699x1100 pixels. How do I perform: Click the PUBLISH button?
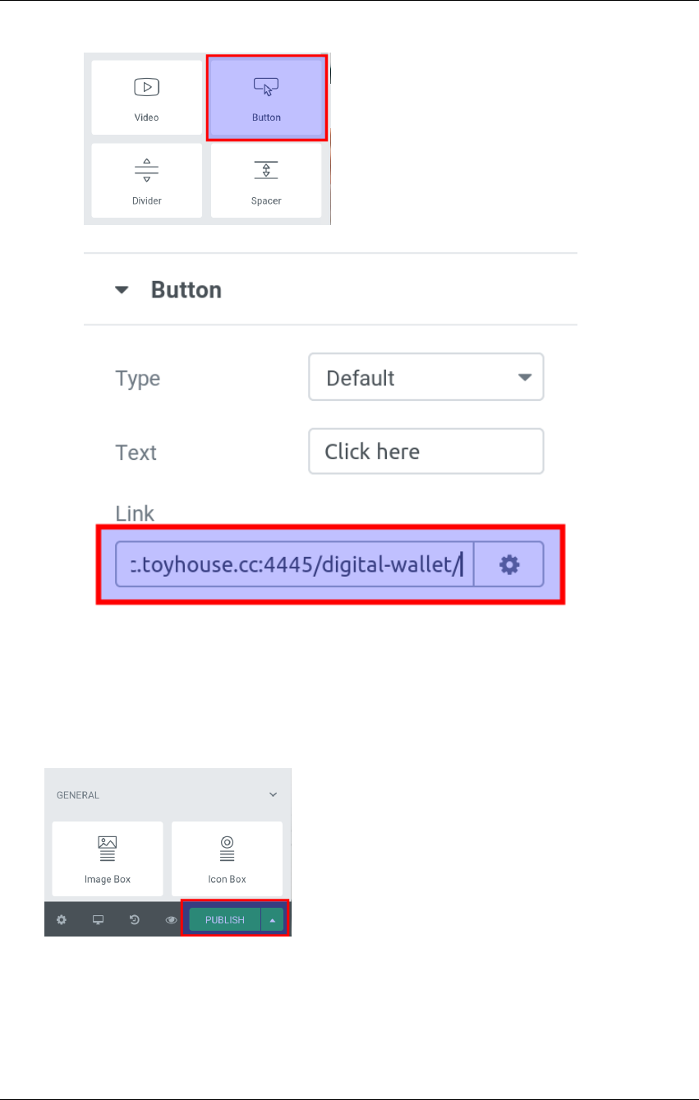225,920
